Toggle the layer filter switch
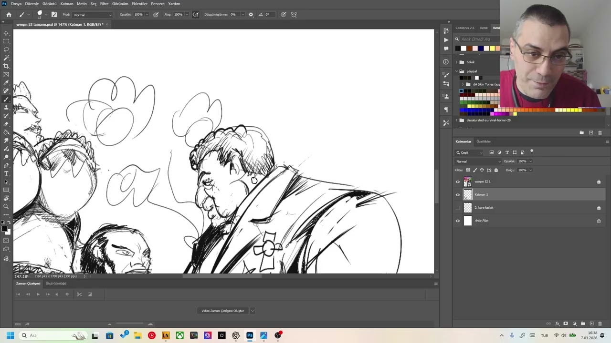This screenshot has height=343, width=611. 532,151
